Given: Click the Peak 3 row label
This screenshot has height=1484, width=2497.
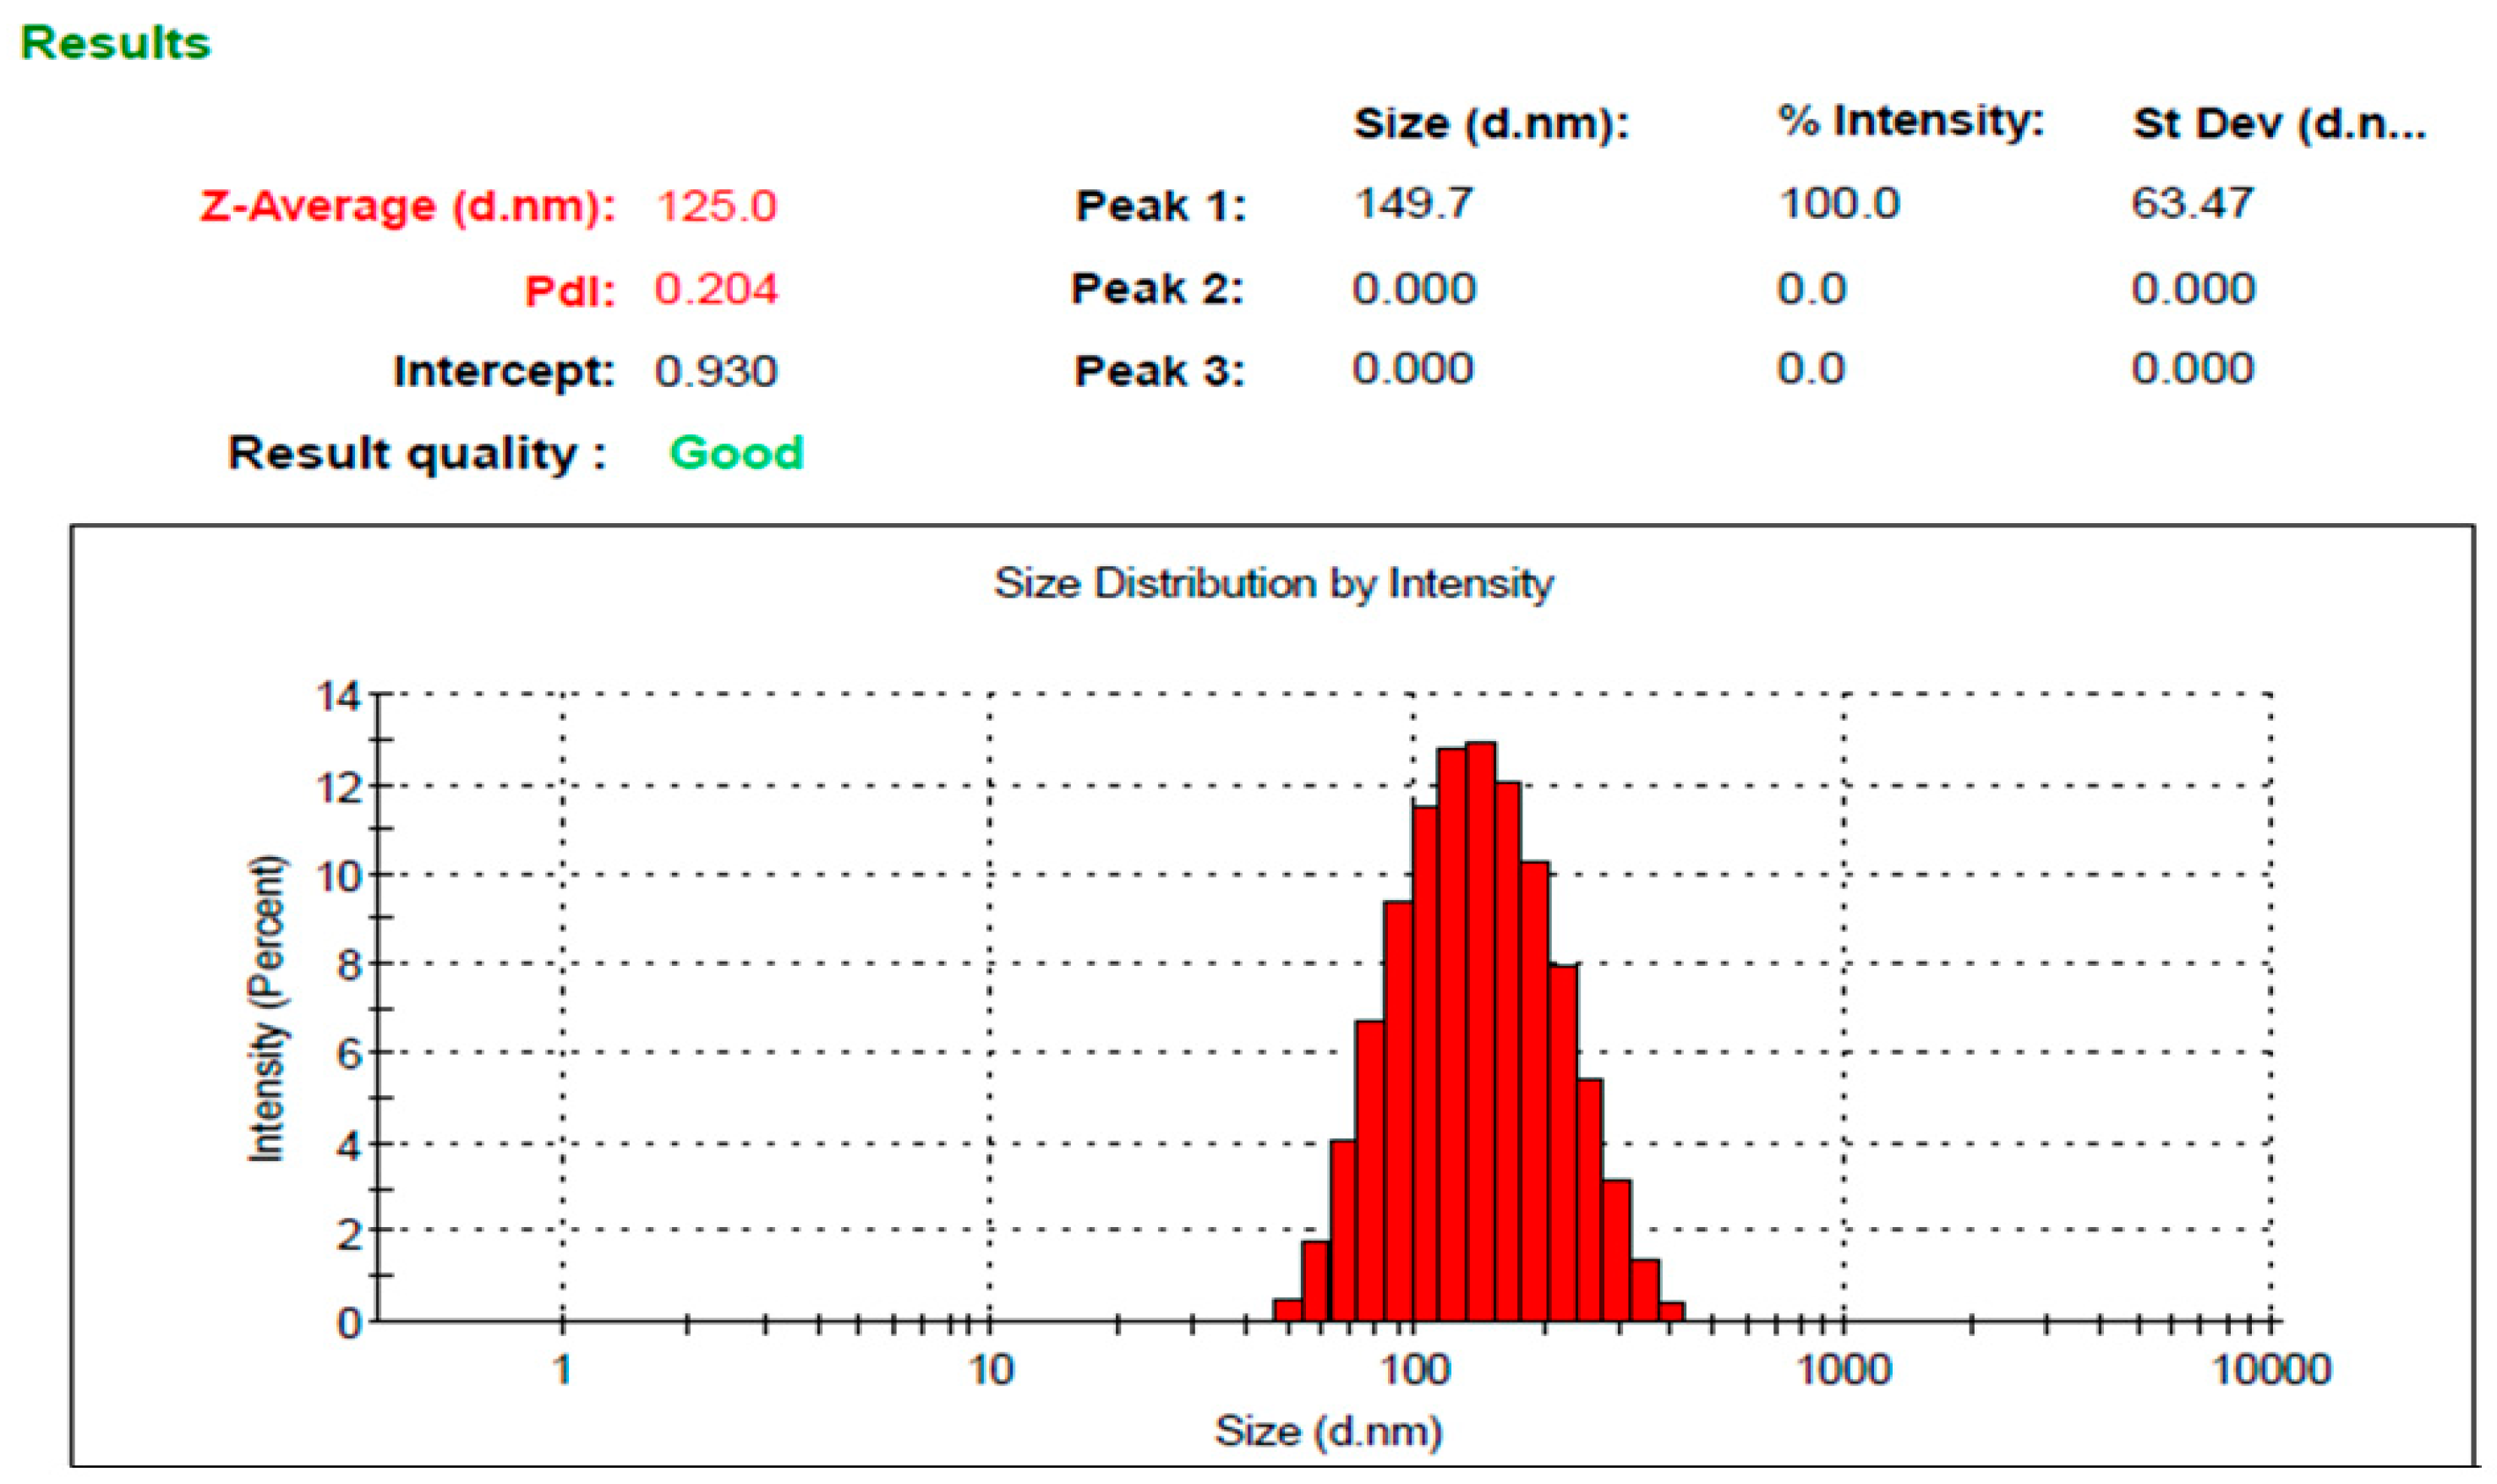Looking at the screenshot, I should (x=1159, y=371).
